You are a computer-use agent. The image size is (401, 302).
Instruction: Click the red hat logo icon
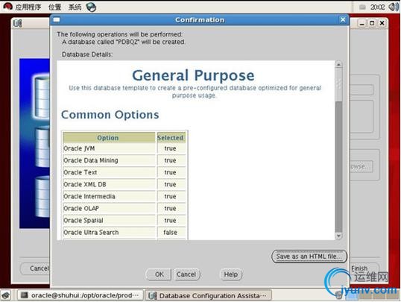[7, 7]
